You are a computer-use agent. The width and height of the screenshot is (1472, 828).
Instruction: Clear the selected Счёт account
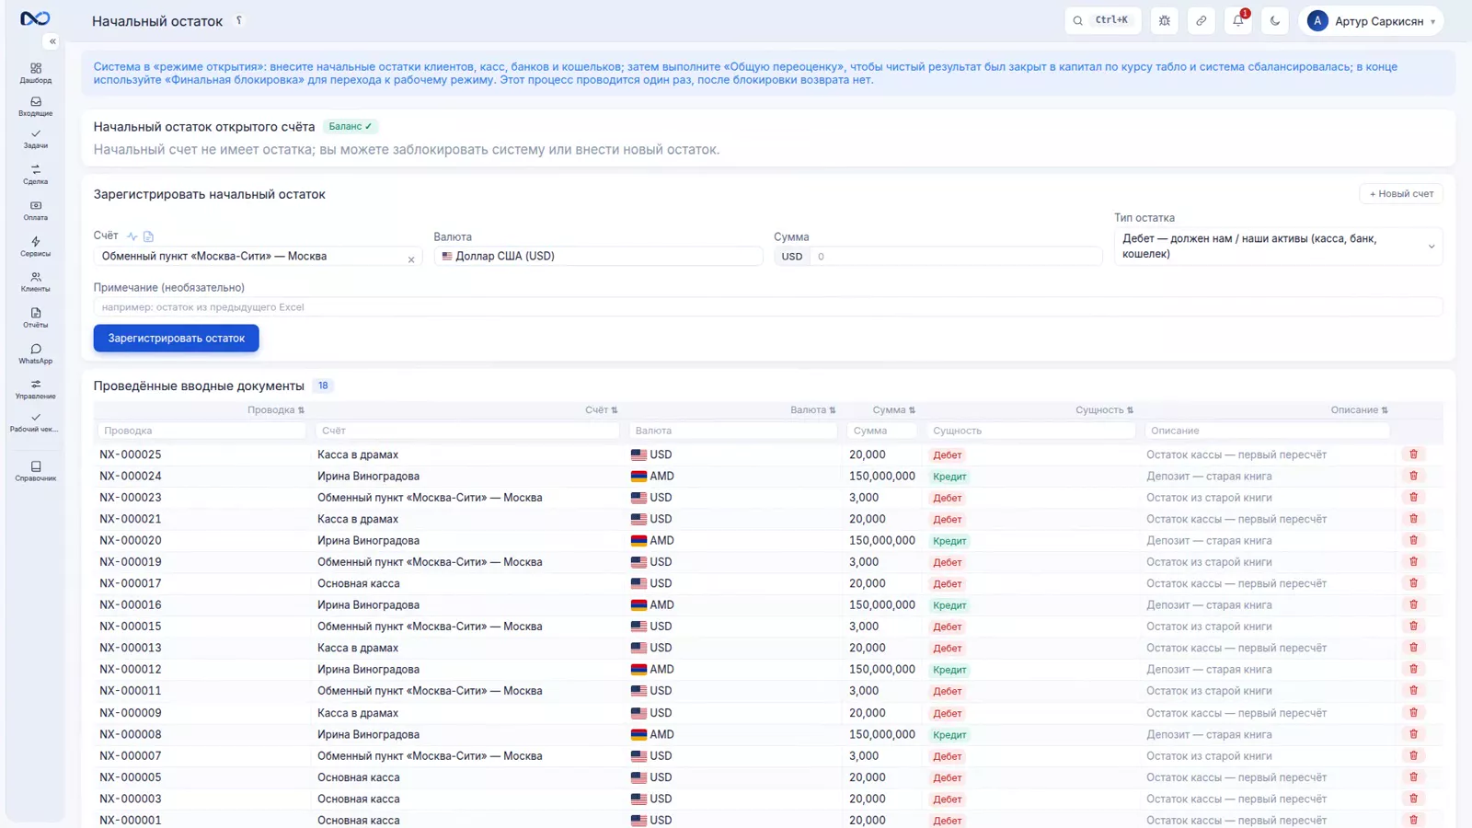coord(411,259)
